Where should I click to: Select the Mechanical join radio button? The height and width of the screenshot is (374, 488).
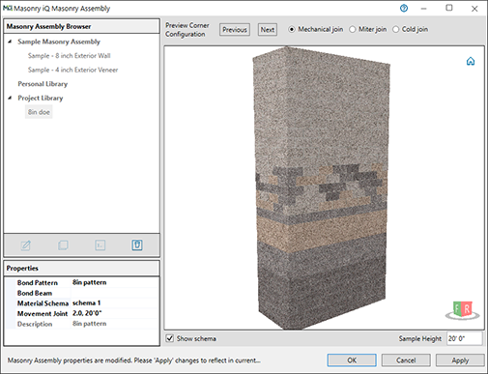[x=292, y=29]
